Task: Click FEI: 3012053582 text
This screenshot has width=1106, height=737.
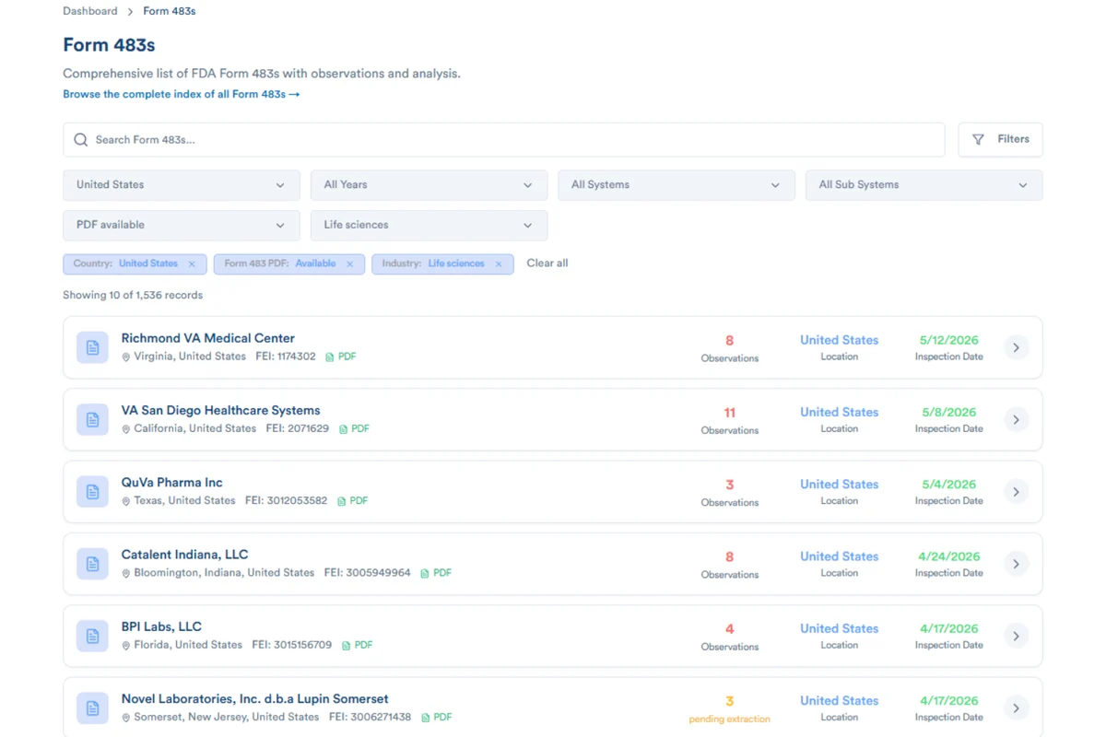Action: point(286,501)
